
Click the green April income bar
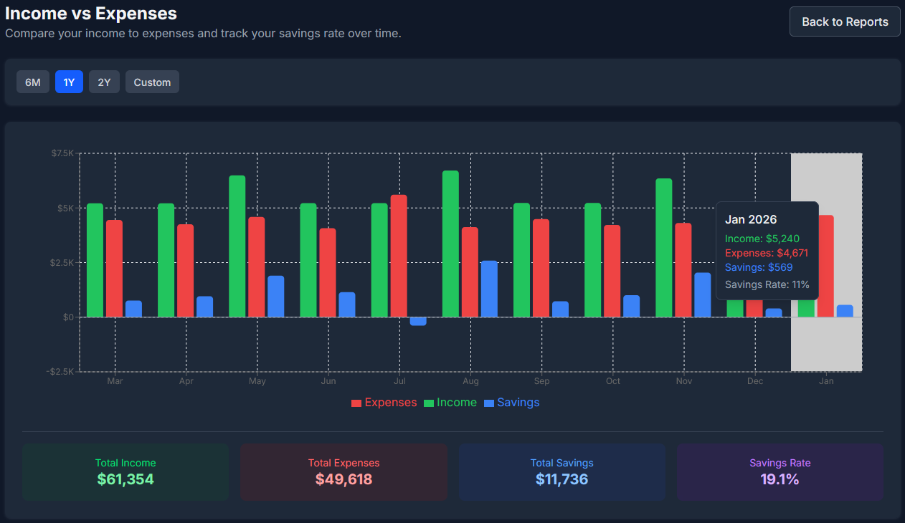[166, 260]
